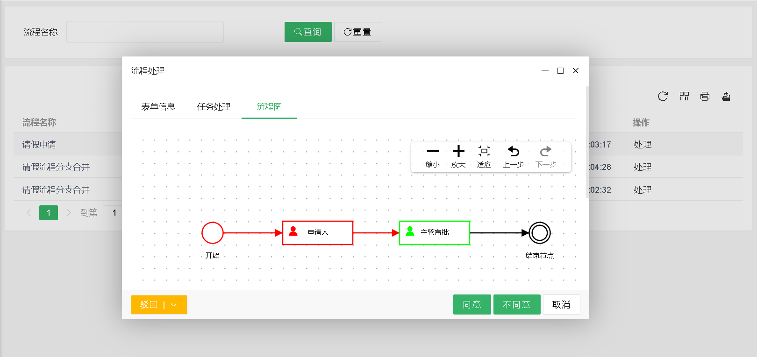
Task: Close the 流程处理 dialog
Action: [576, 70]
